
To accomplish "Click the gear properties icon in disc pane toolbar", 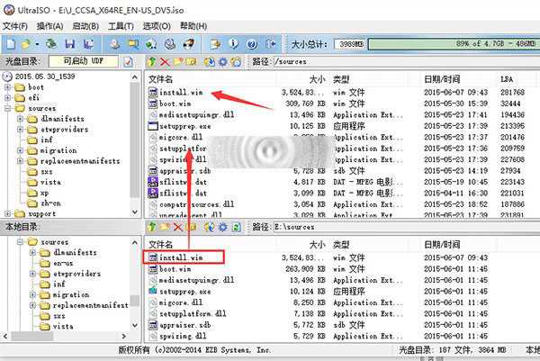I will (x=223, y=61).
